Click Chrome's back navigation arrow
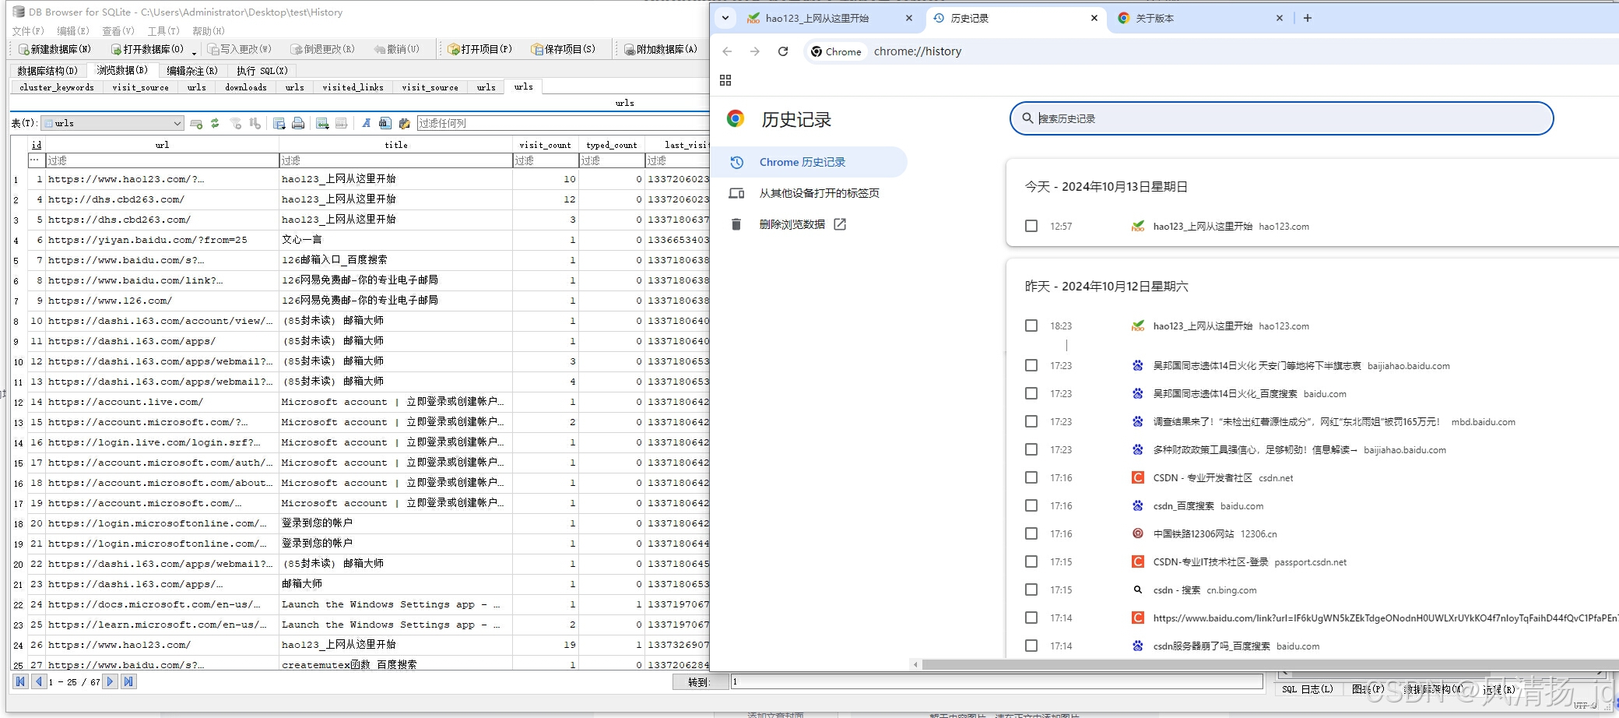This screenshot has height=718, width=1619. click(727, 51)
